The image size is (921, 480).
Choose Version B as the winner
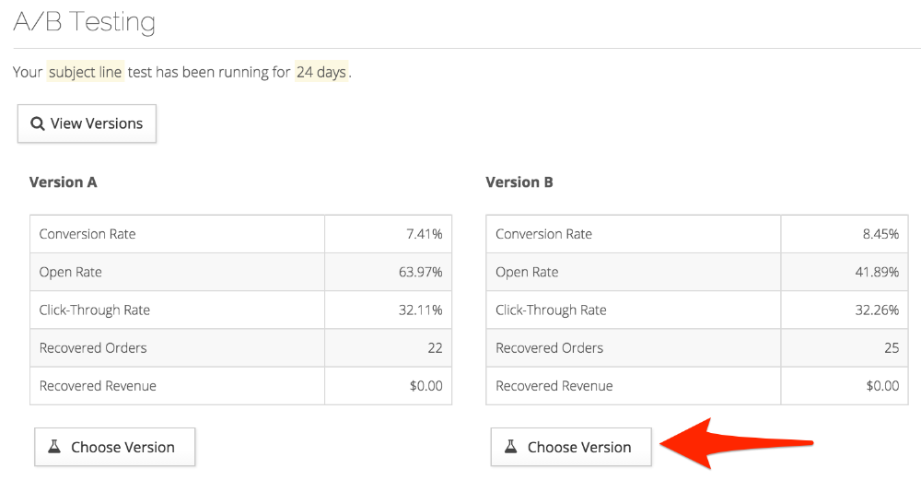click(x=570, y=447)
